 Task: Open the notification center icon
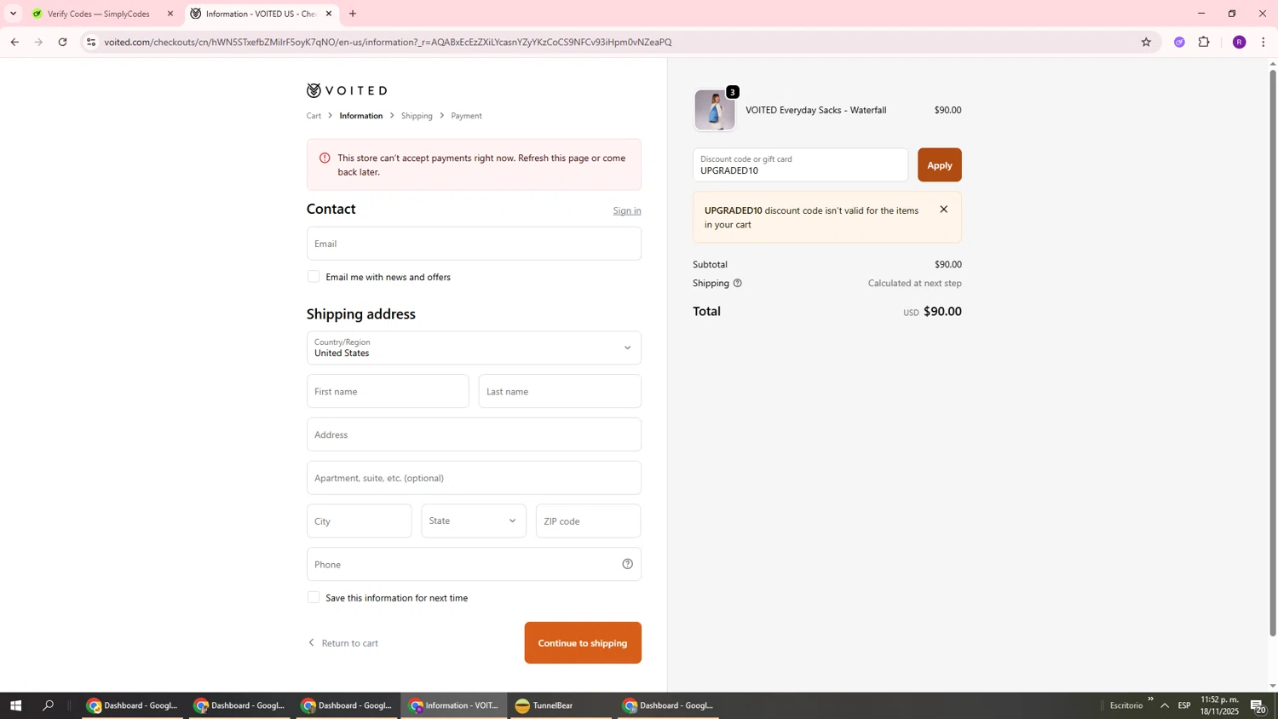click(x=1258, y=705)
